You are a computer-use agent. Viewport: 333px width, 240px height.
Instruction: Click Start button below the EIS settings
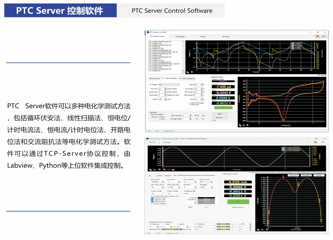pyautogui.click(x=190, y=207)
